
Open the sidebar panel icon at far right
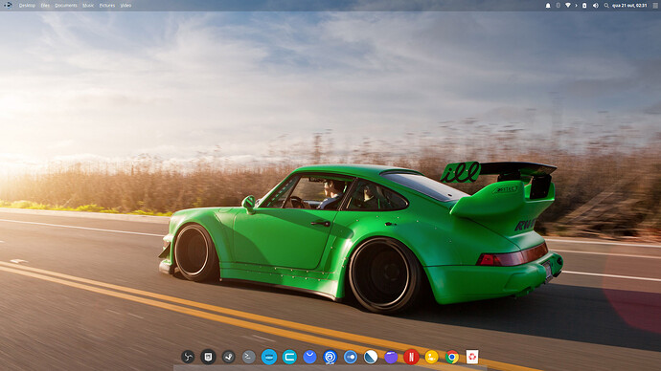[x=655, y=6]
